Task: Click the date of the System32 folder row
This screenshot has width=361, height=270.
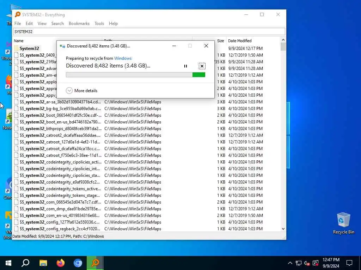Action: [245, 49]
